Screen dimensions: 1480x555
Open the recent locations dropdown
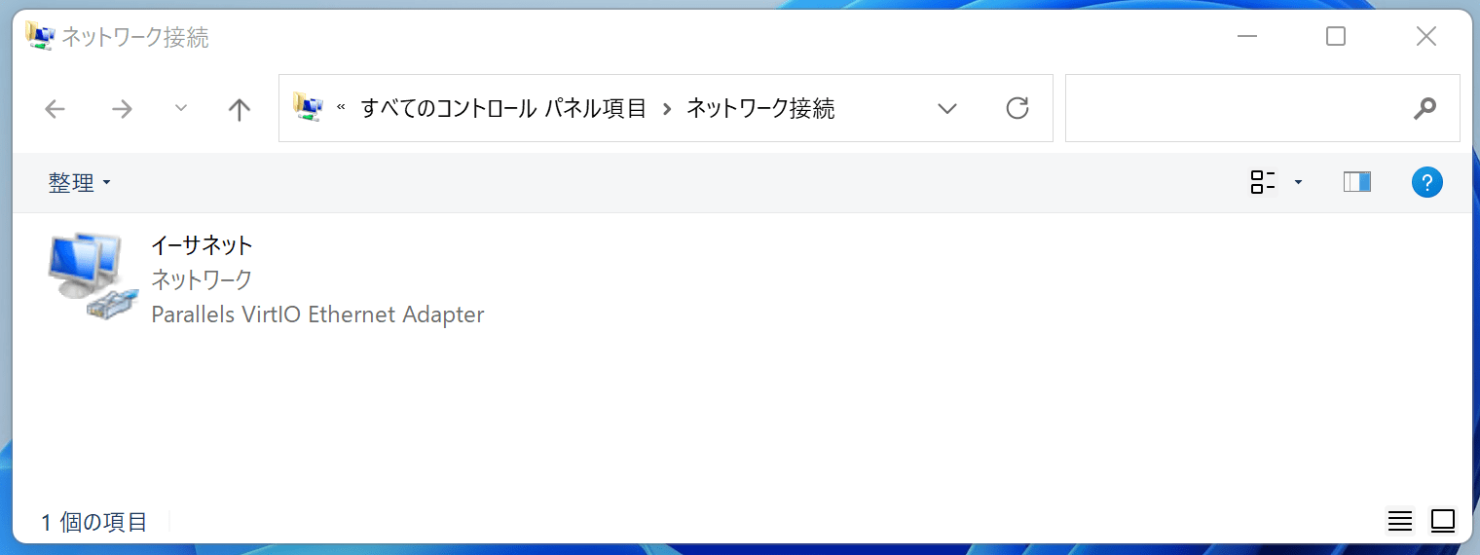pyautogui.click(x=180, y=109)
